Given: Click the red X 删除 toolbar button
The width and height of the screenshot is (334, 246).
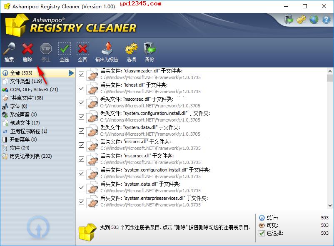Looking at the screenshot, I should click(27, 52).
